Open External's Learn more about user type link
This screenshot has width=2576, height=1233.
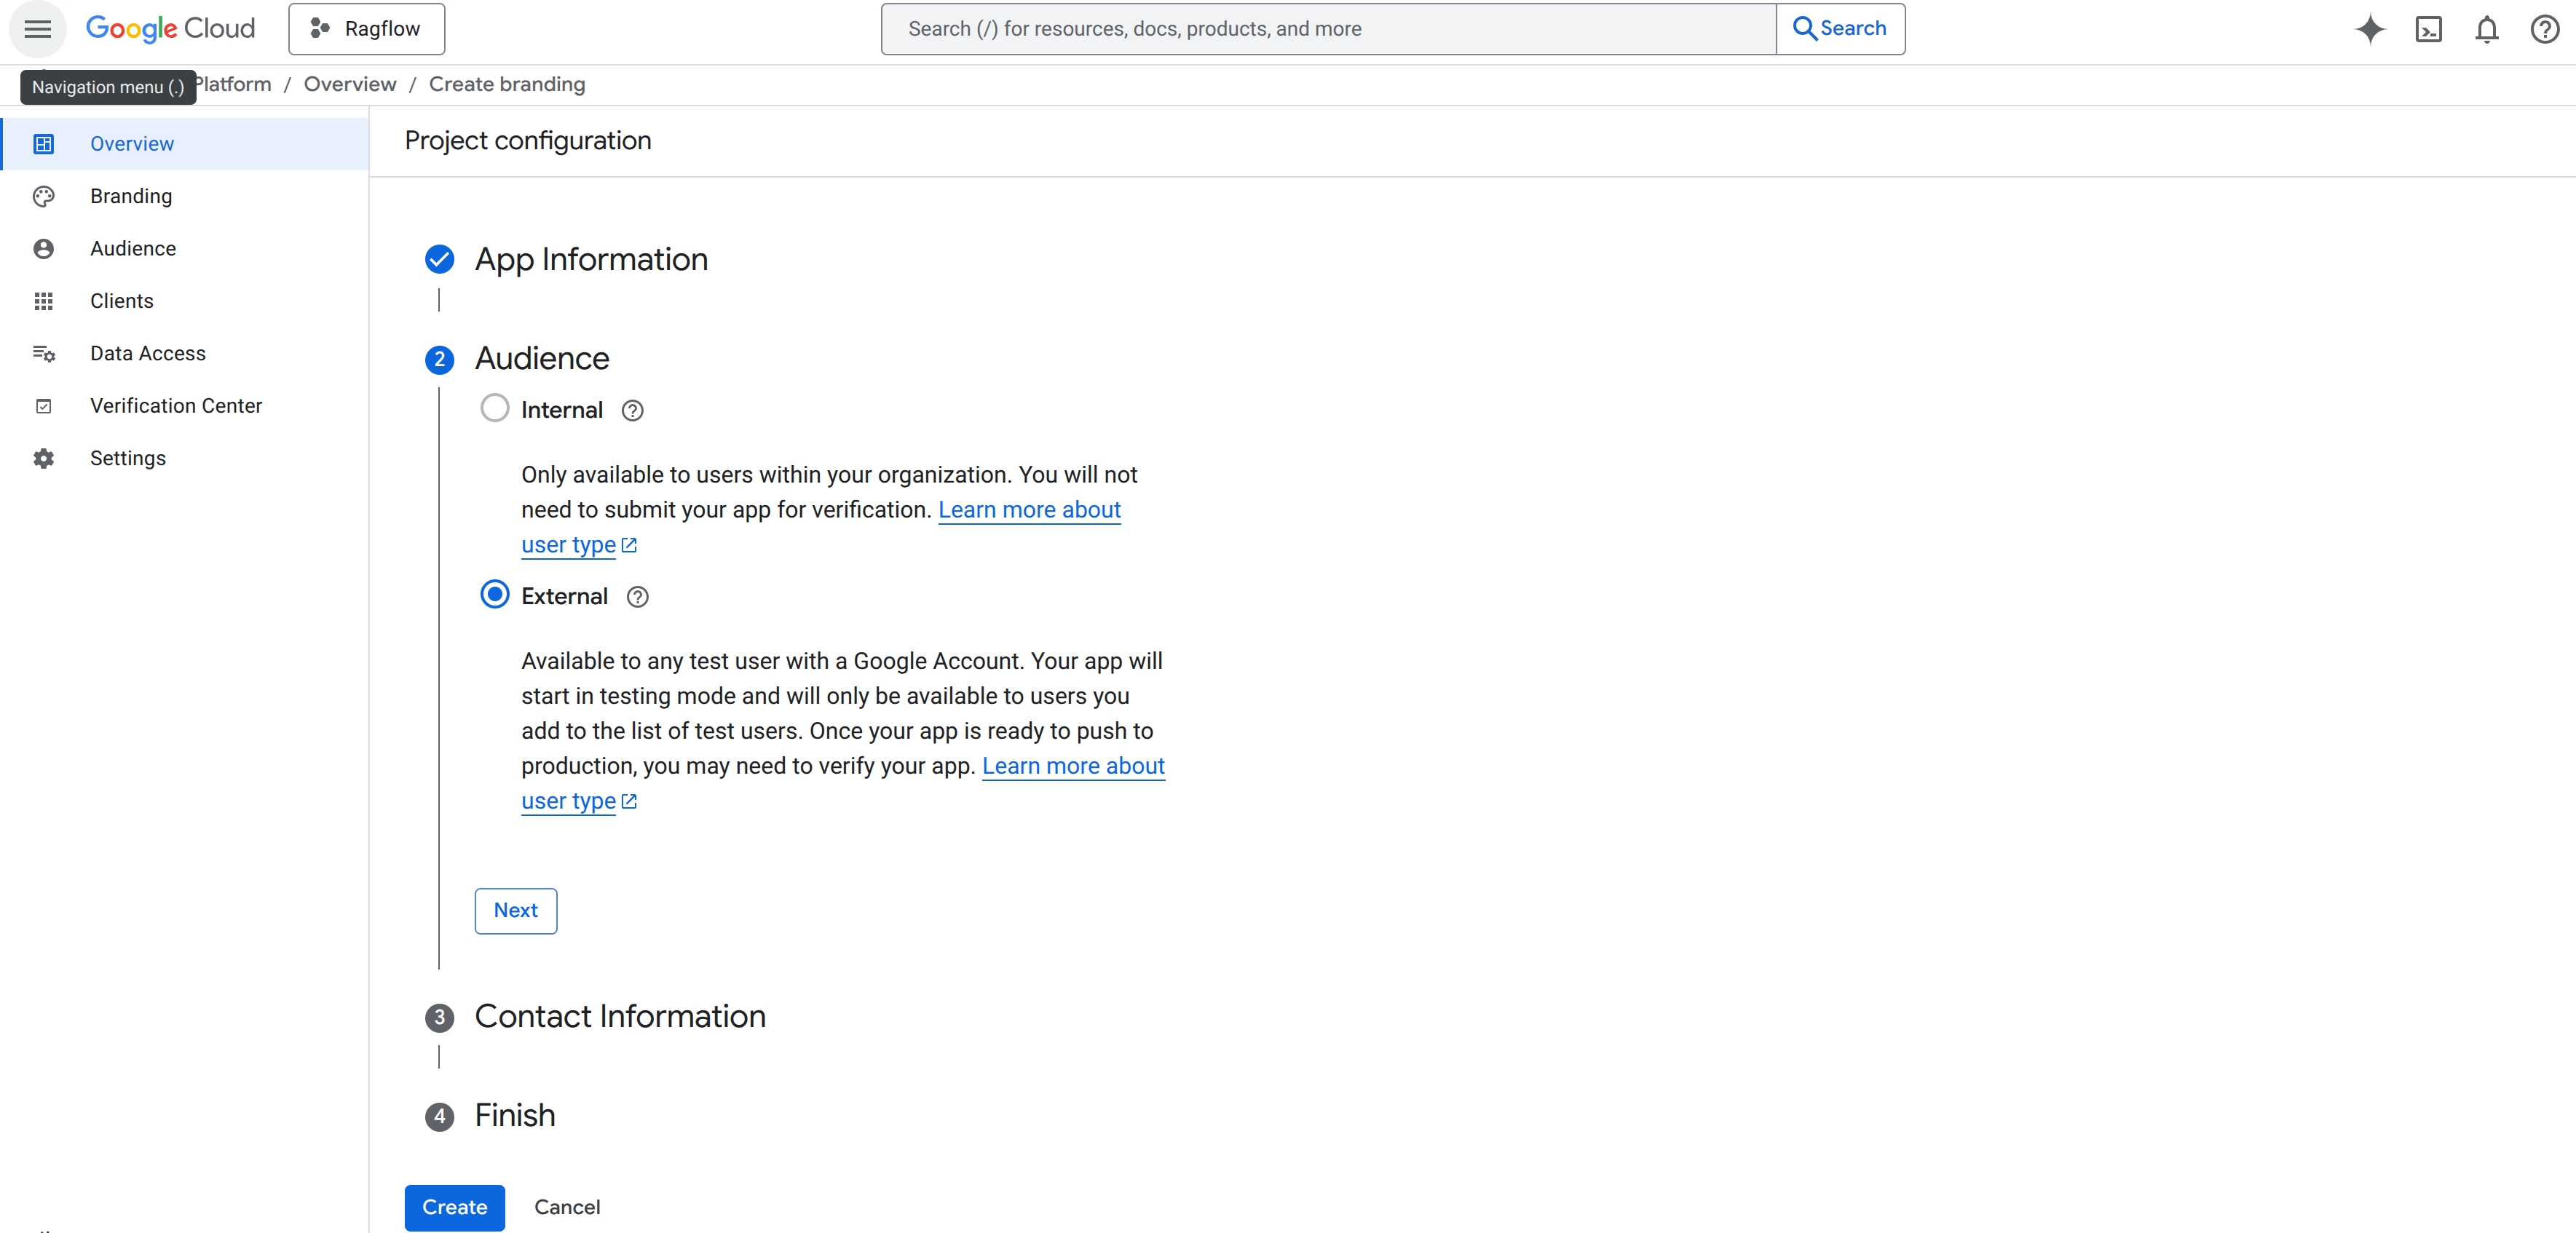tap(1073, 766)
